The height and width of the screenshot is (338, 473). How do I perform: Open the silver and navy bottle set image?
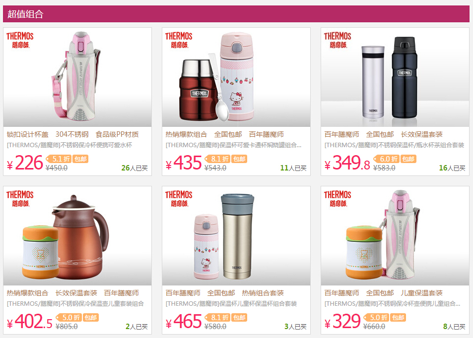tap(395, 77)
